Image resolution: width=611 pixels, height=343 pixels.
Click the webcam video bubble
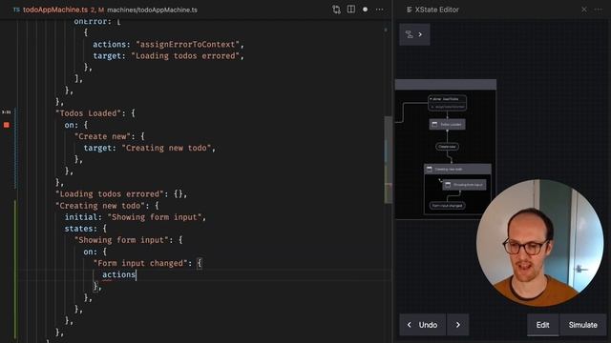[540, 243]
